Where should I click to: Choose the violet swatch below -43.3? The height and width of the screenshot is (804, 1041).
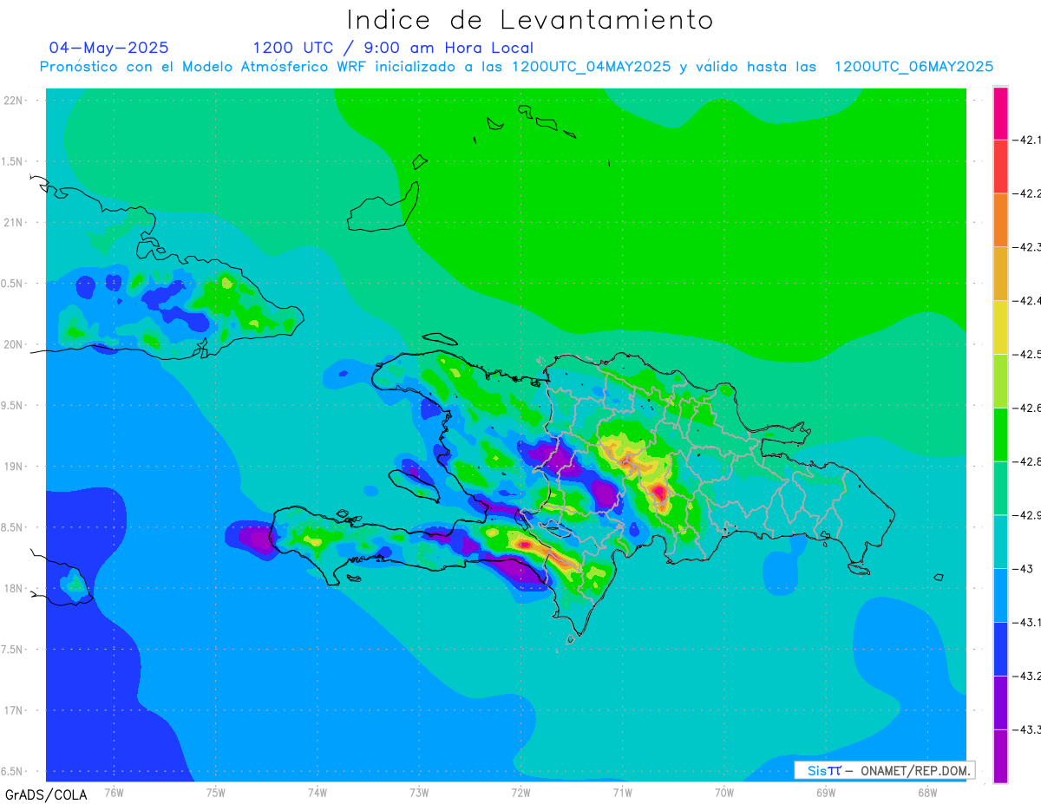pos(1000,756)
